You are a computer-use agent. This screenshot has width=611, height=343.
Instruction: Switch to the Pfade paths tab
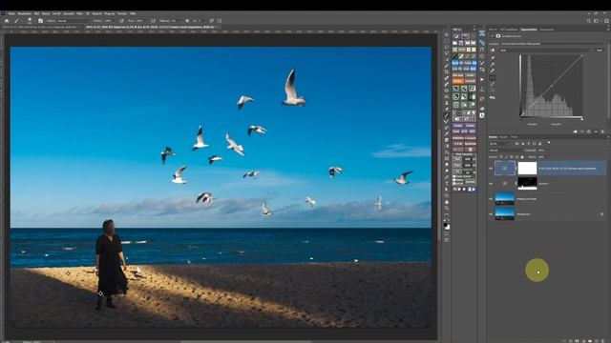(x=515, y=137)
